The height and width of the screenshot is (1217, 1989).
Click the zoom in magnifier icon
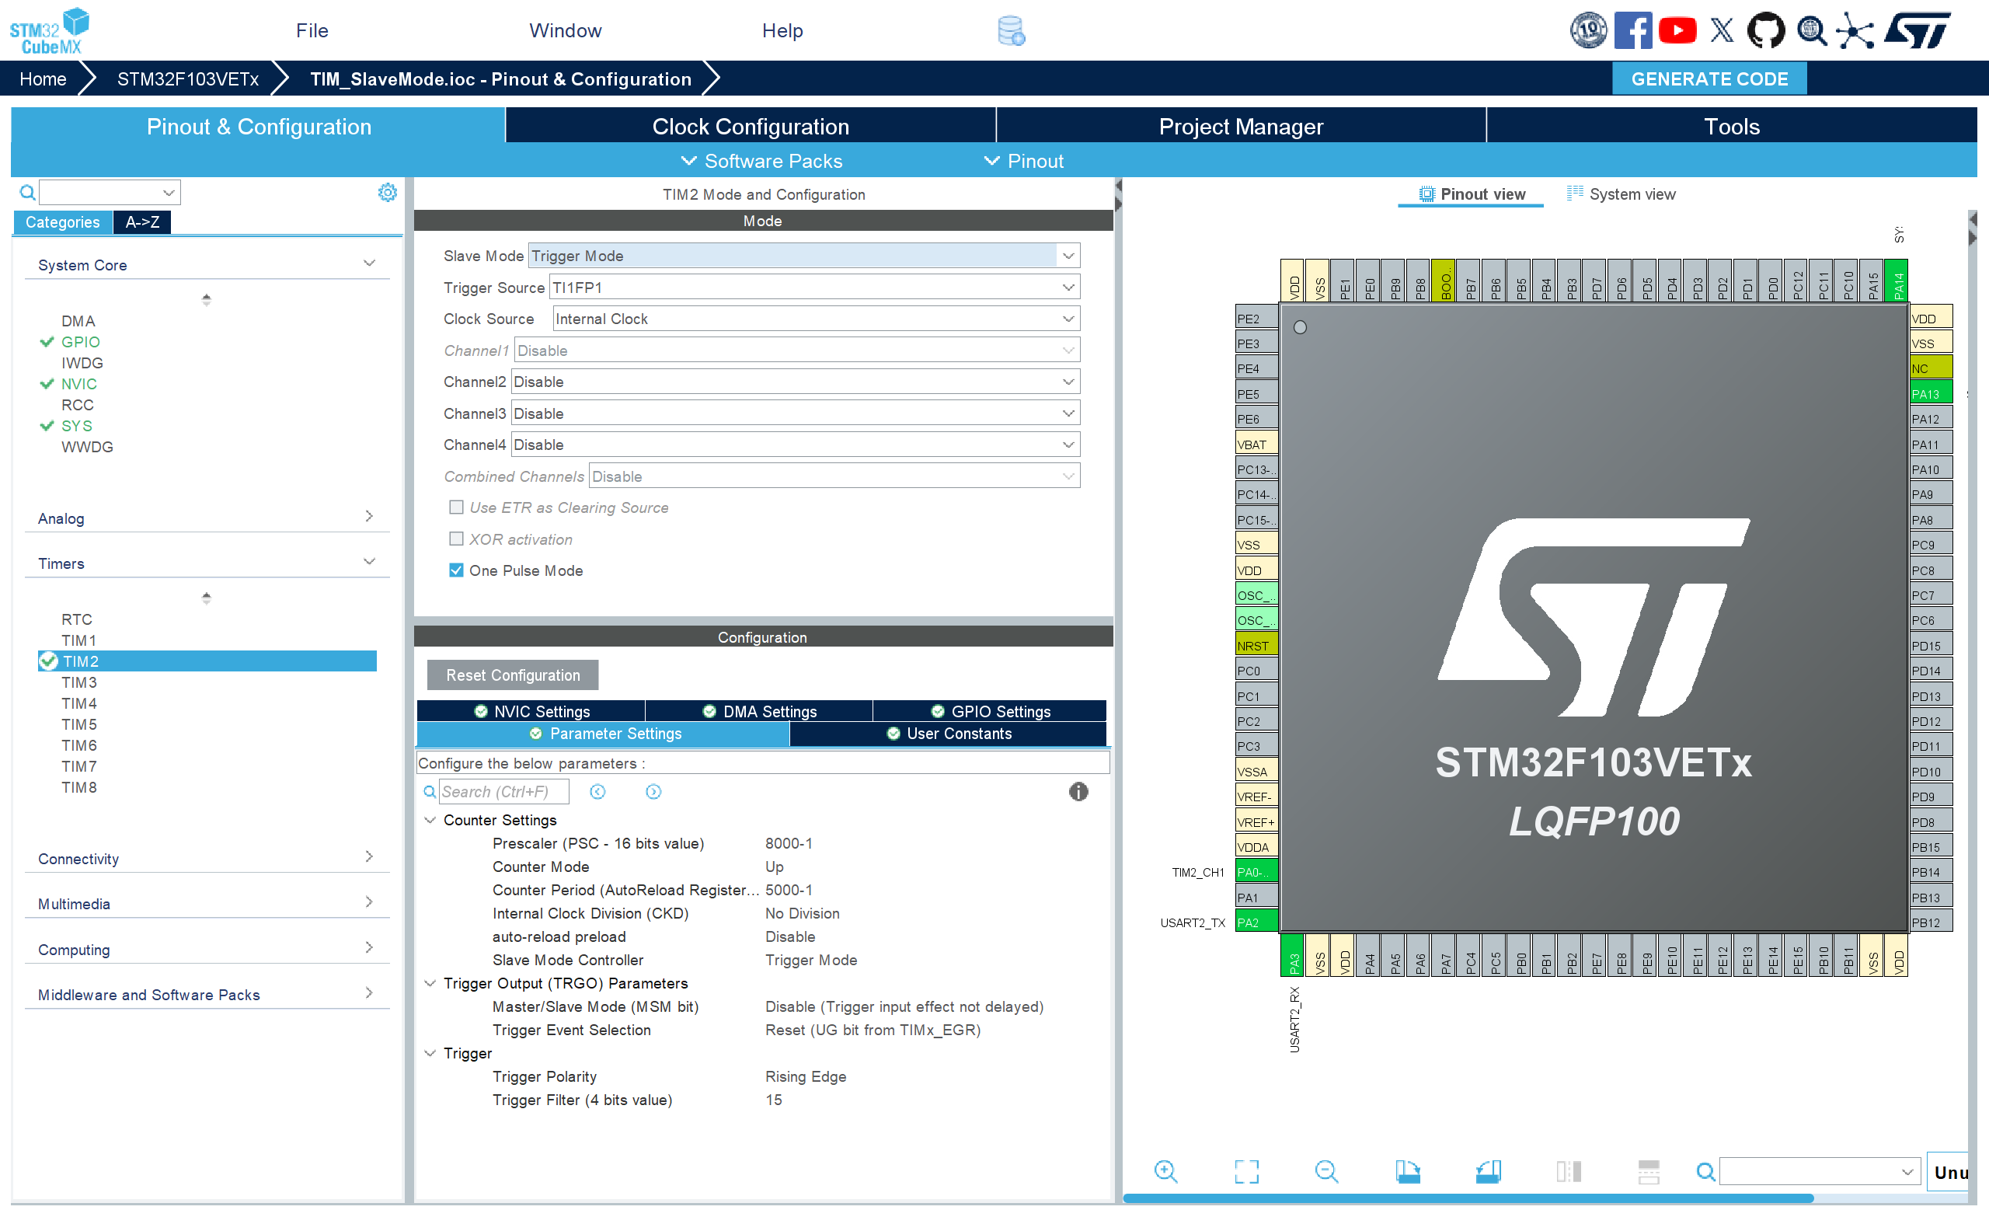(x=1165, y=1171)
